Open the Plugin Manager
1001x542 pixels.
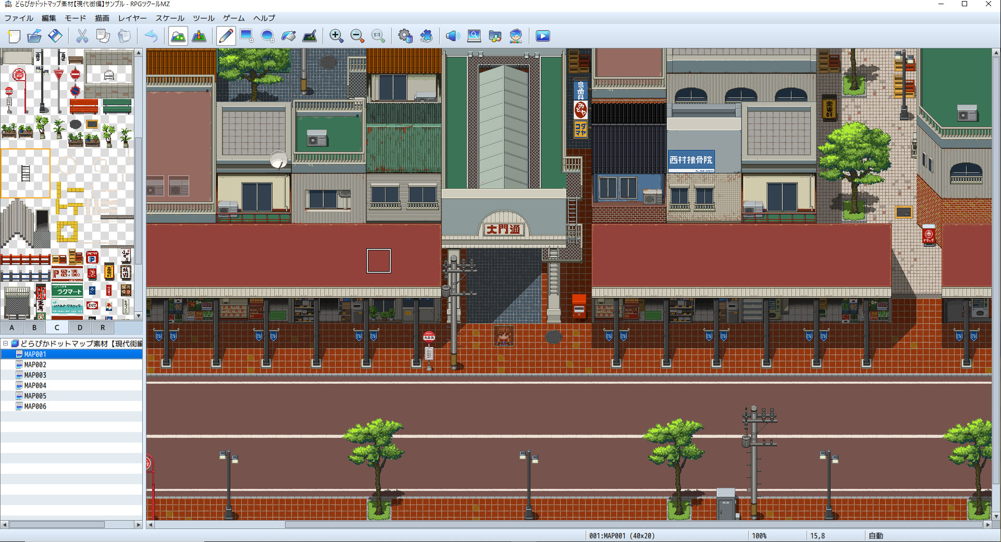click(x=426, y=36)
